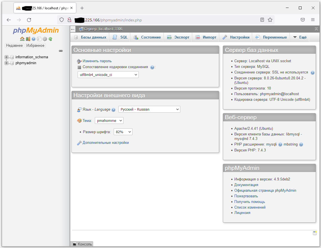Screen dimensions: 321x248
Task: Open the Pocket save icon
Action: [303, 20]
